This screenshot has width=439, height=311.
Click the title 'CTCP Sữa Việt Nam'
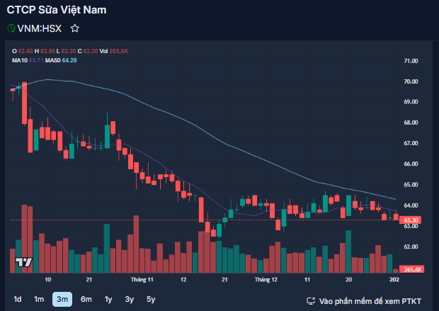tap(57, 10)
